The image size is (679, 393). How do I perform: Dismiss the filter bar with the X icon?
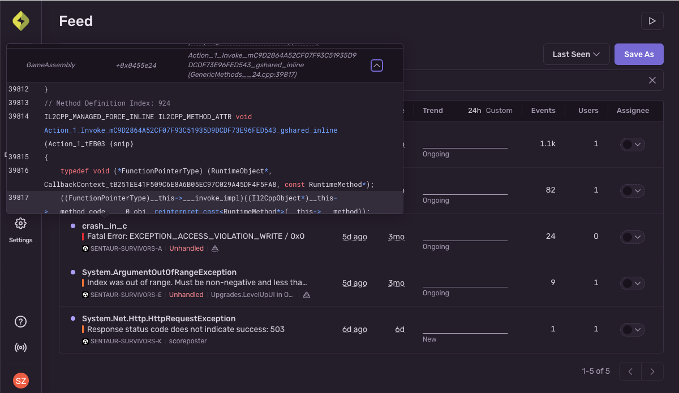tap(652, 80)
